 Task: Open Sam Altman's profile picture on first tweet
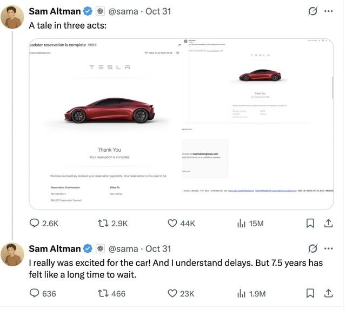tap(12, 17)
